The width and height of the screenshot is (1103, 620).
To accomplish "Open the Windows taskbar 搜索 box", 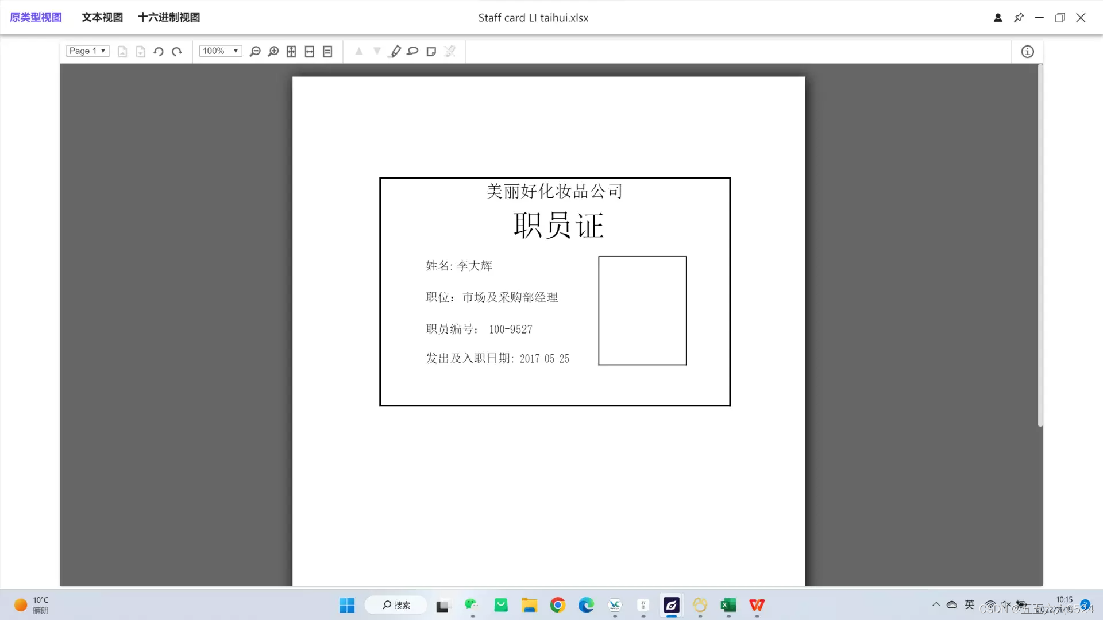I will pos(396,605).
